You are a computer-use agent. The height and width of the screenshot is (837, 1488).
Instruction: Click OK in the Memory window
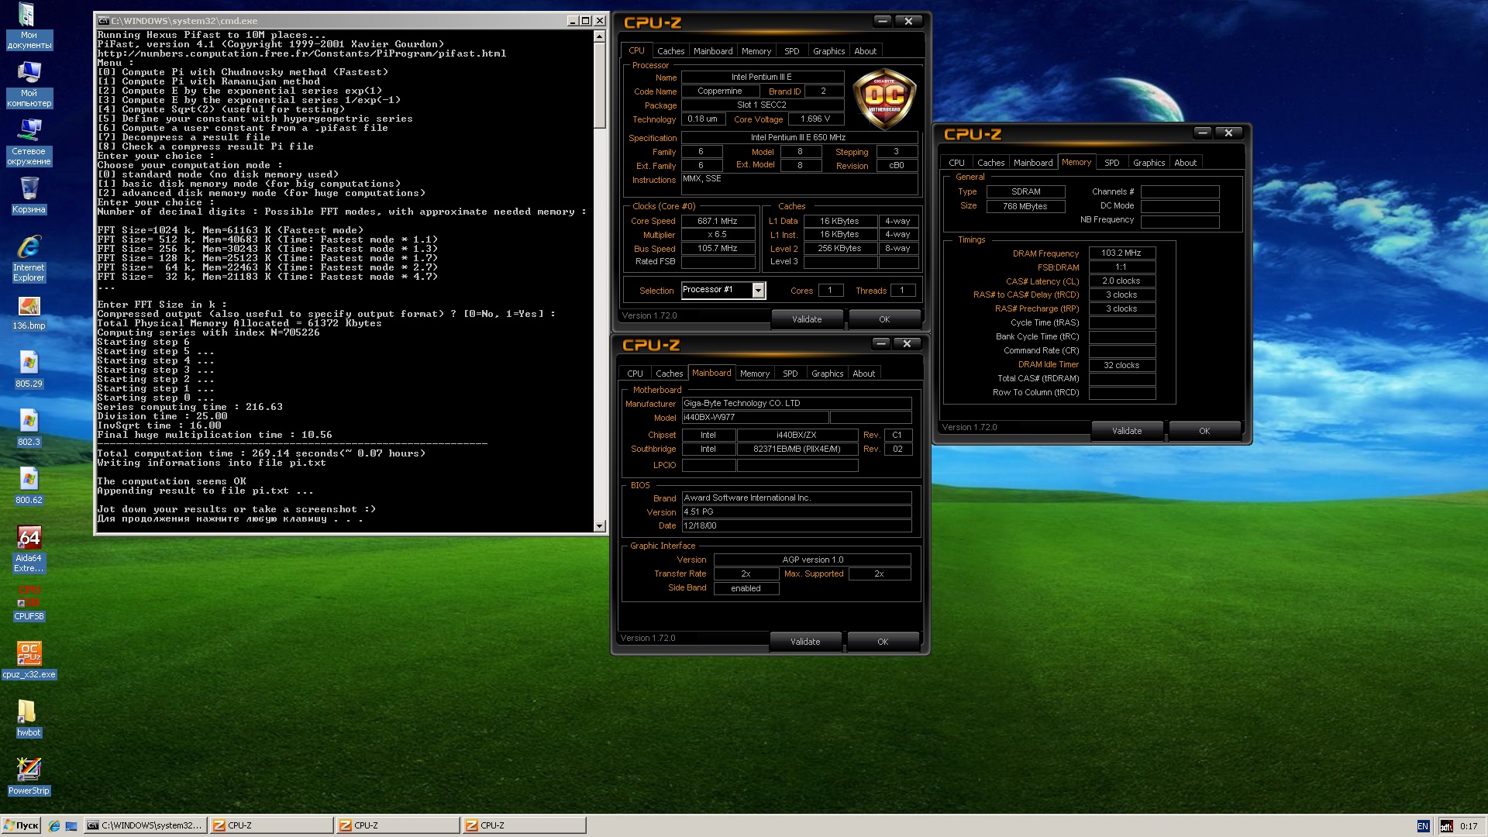(x=1204, y=431)
